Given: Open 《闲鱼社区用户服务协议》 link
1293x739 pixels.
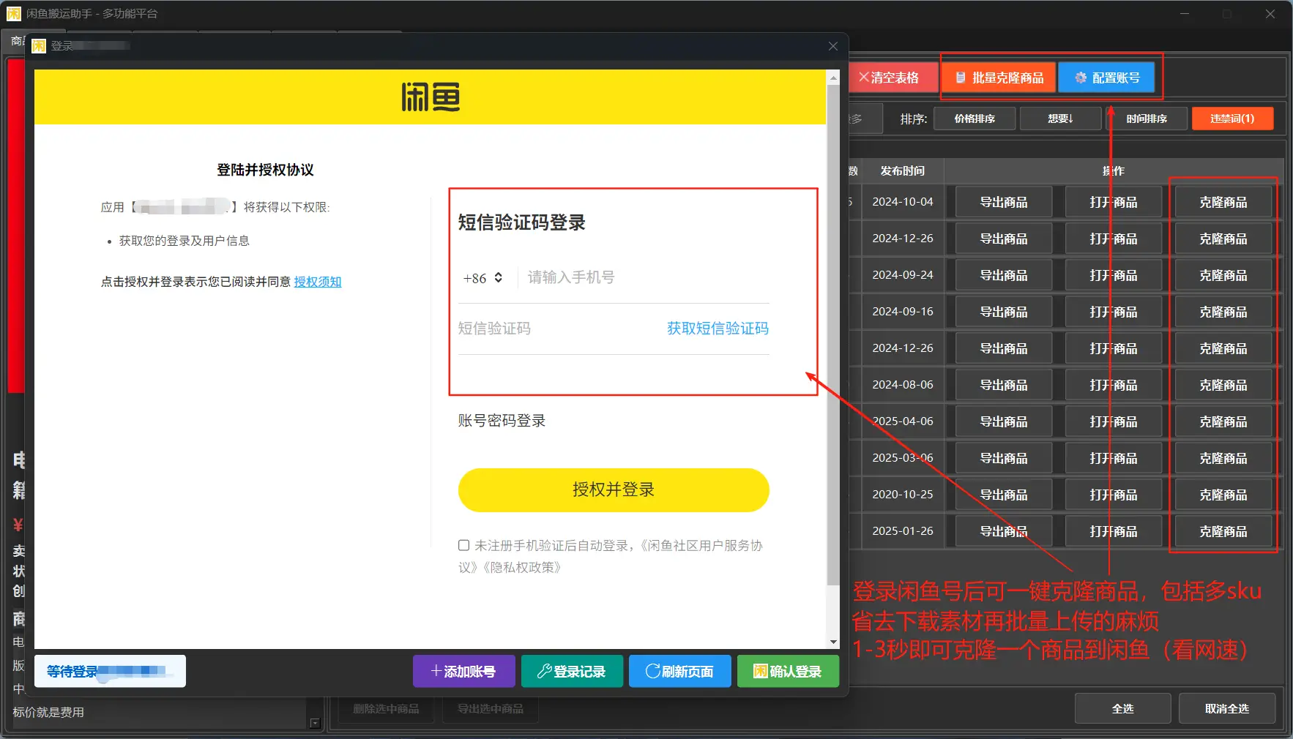Looking at the screenshot, I should [701, 546].
